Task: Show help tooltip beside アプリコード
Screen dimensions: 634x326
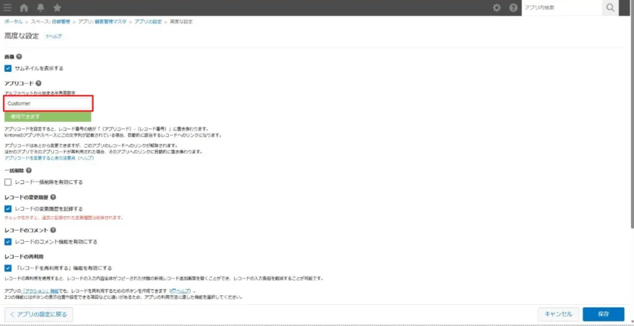Action: (38, 84)
